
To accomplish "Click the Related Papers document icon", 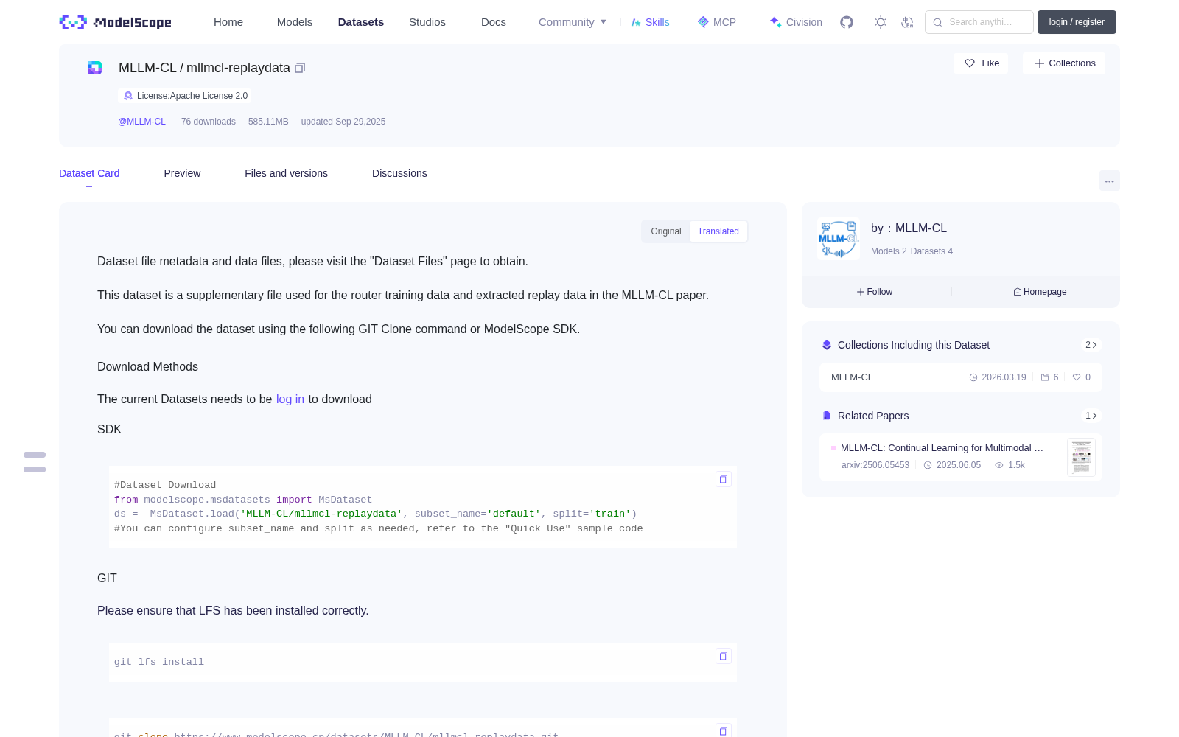I will click(x=827, y=416).
